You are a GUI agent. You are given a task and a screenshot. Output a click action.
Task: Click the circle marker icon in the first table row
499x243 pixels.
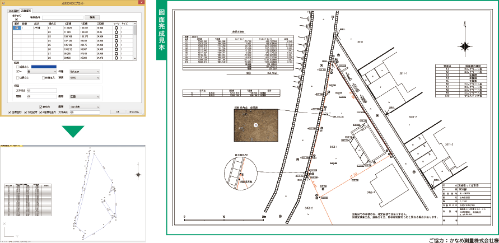116,27
